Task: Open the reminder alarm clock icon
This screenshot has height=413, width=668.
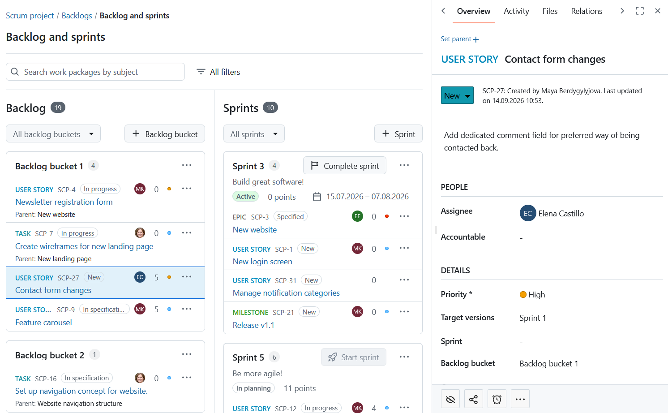Action: tap(497, 399)
